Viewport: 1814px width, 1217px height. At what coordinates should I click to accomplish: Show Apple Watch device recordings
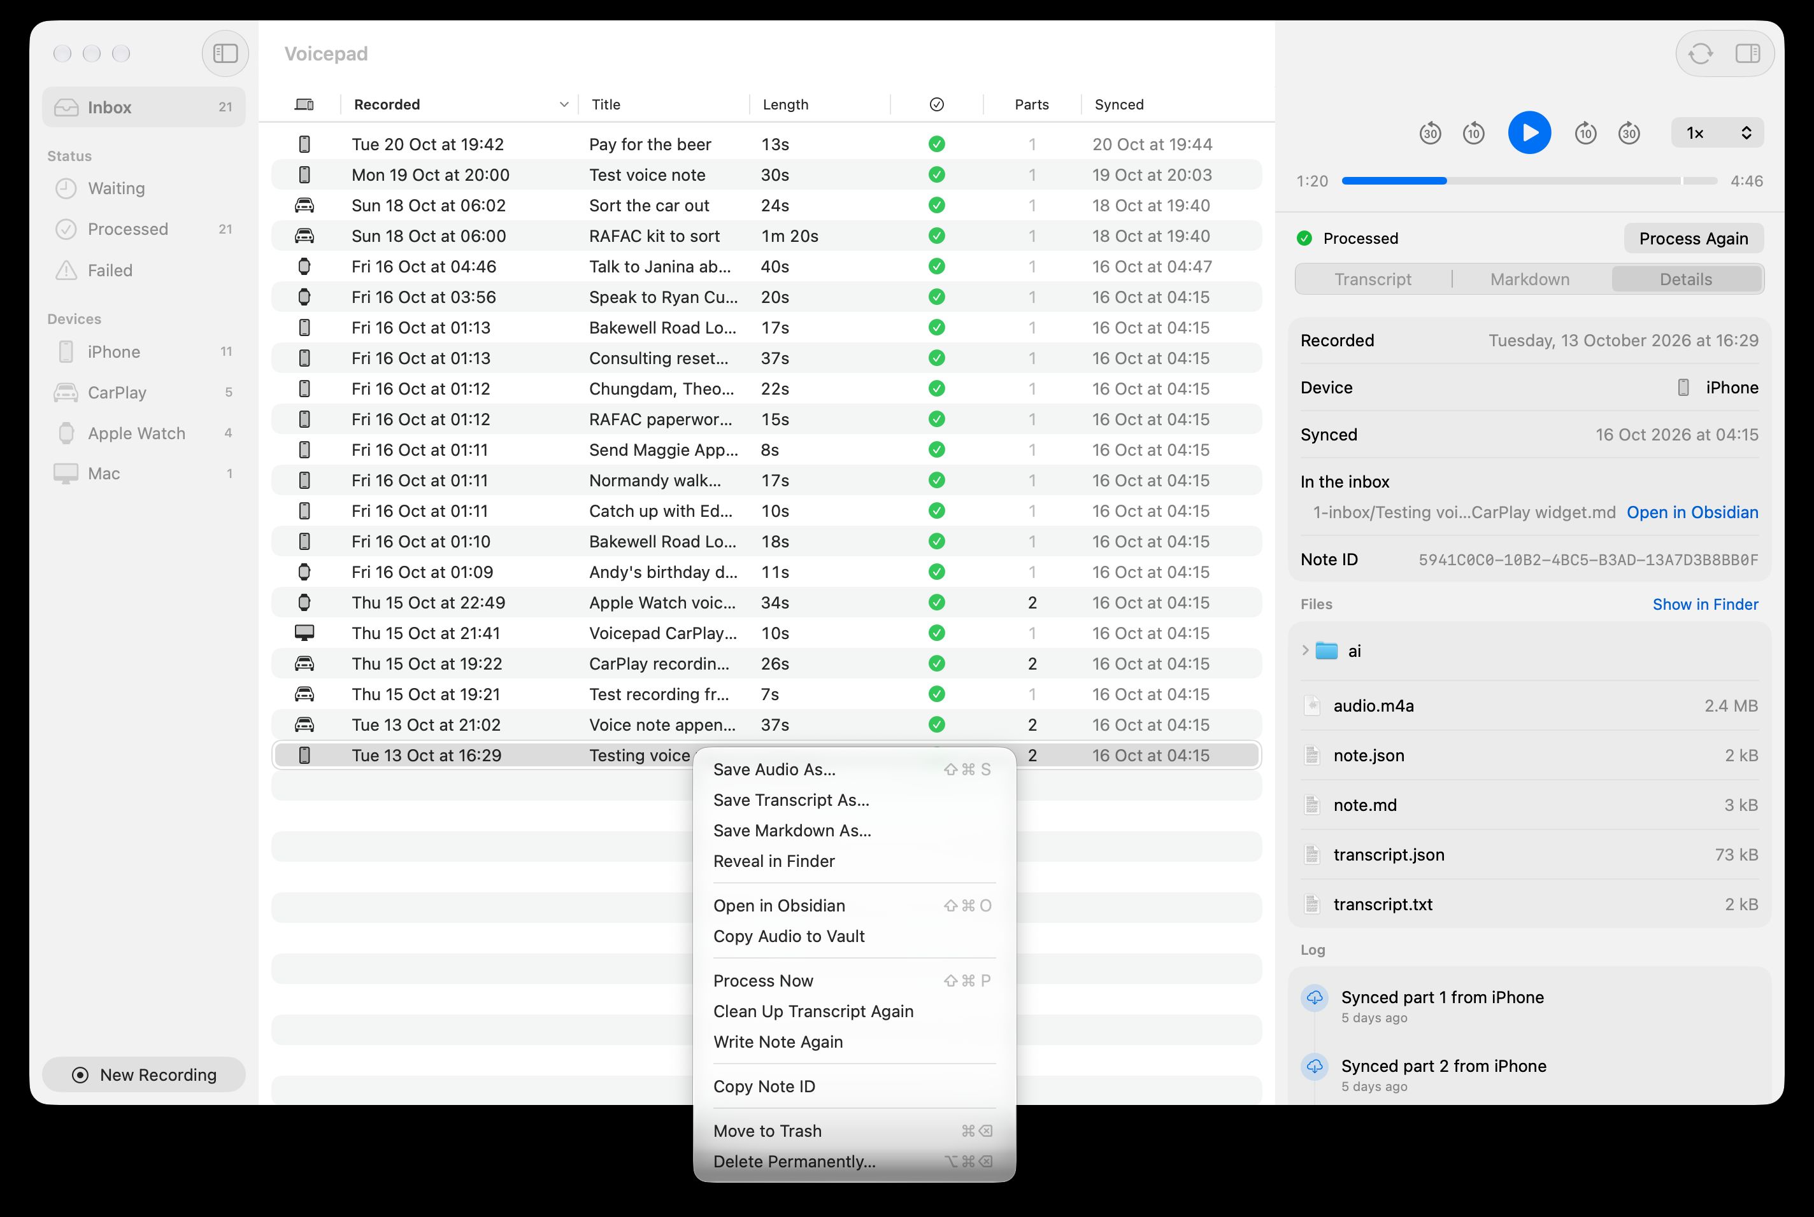click(144, 433)
